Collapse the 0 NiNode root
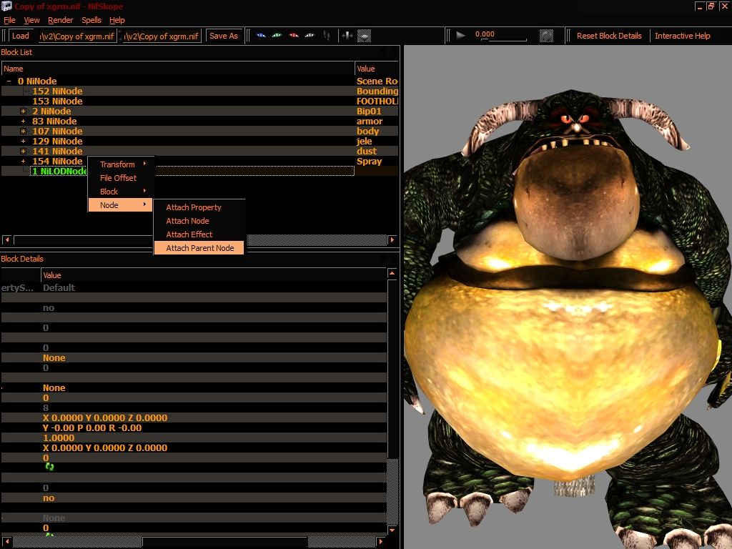732x549 pixels. (x=9, y=81)
